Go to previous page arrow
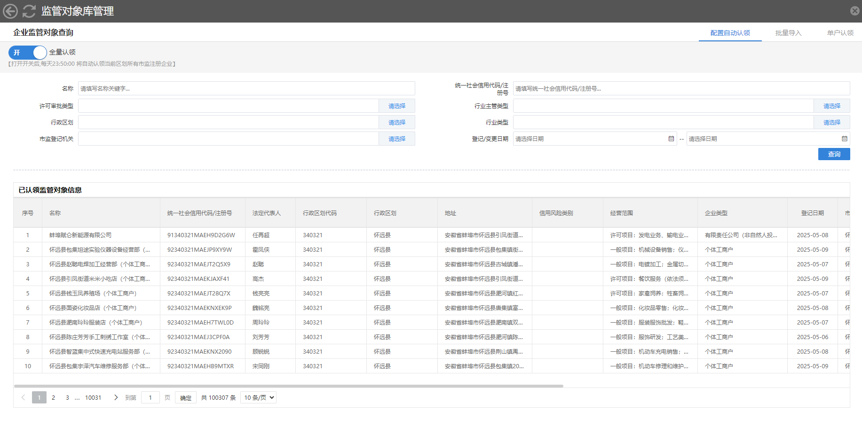This screenshot has width=862, height=426. coord(23,397)
